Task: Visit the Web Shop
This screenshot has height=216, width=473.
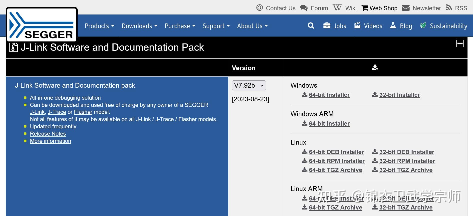Action: click(383, 8)
